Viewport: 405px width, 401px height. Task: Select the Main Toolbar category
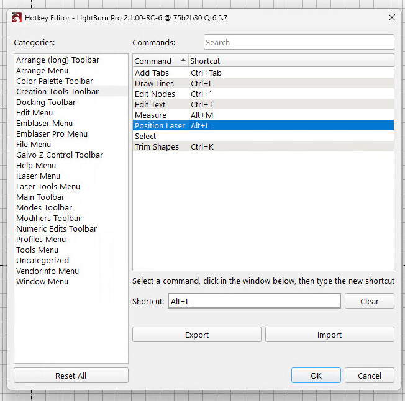pyautogui.click(x=40, y=197)
